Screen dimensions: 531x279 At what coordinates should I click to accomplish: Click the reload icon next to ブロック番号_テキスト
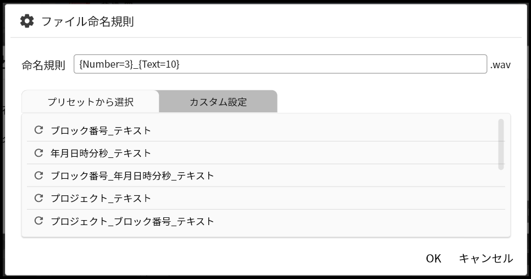coord(38,130)
